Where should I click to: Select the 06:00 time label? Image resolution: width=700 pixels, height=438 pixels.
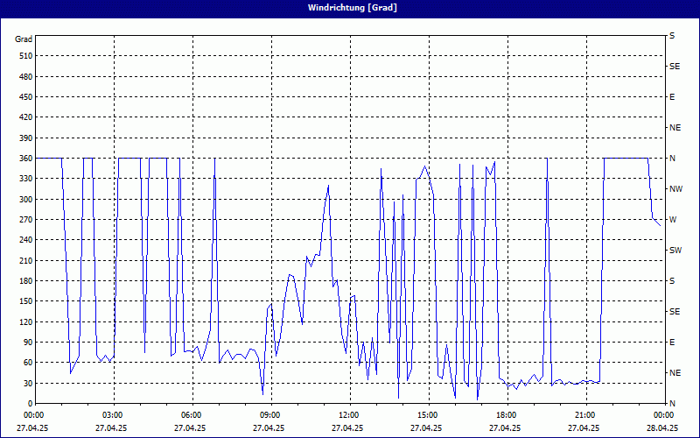(x=191, y=414)
